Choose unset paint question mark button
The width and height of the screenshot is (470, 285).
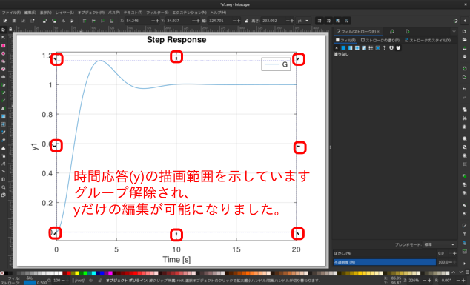click(x=385, y=48)
